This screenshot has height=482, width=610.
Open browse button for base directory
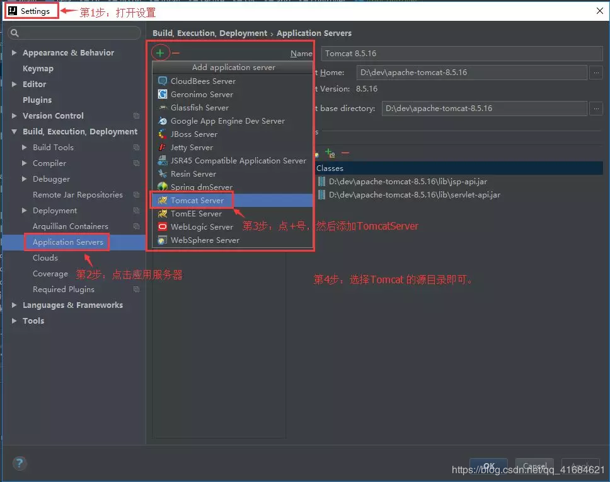(x=596, y=109)
